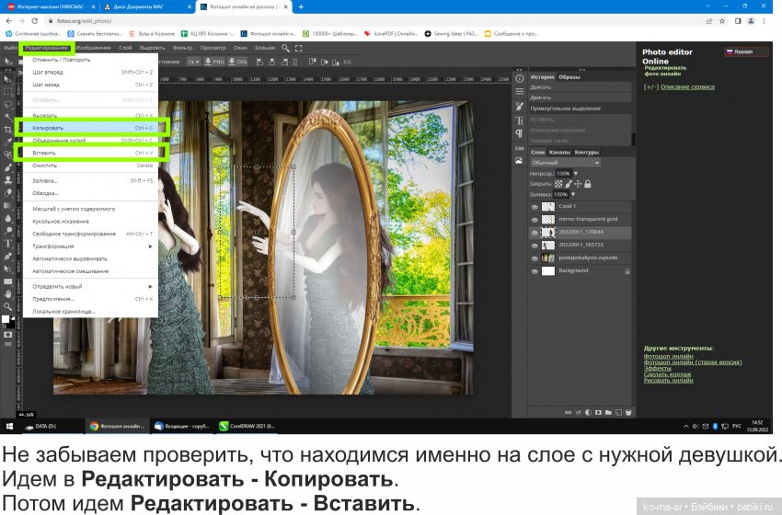782x515 pixels.
Task: Select the Zoom tool in left toolbar
Action: pos(8,306)
